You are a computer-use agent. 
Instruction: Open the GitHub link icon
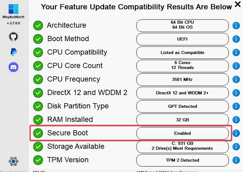pyautogui.click(x=13, y=37)
